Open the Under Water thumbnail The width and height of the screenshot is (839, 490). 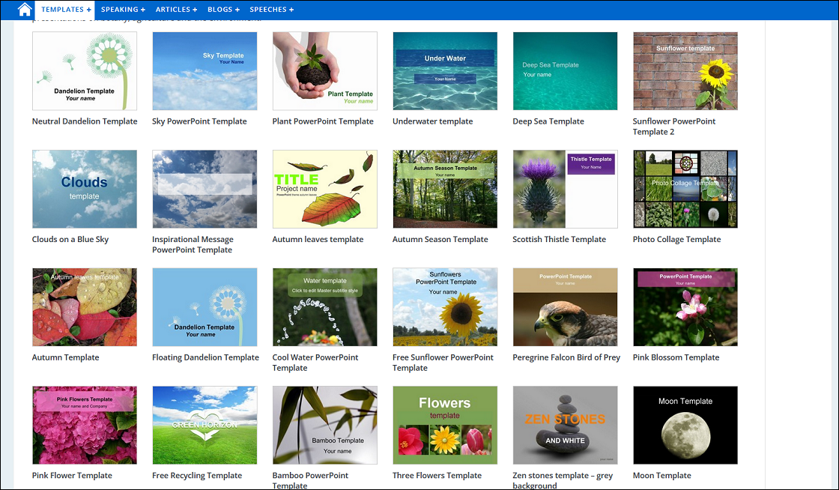(x=445, y=71)
